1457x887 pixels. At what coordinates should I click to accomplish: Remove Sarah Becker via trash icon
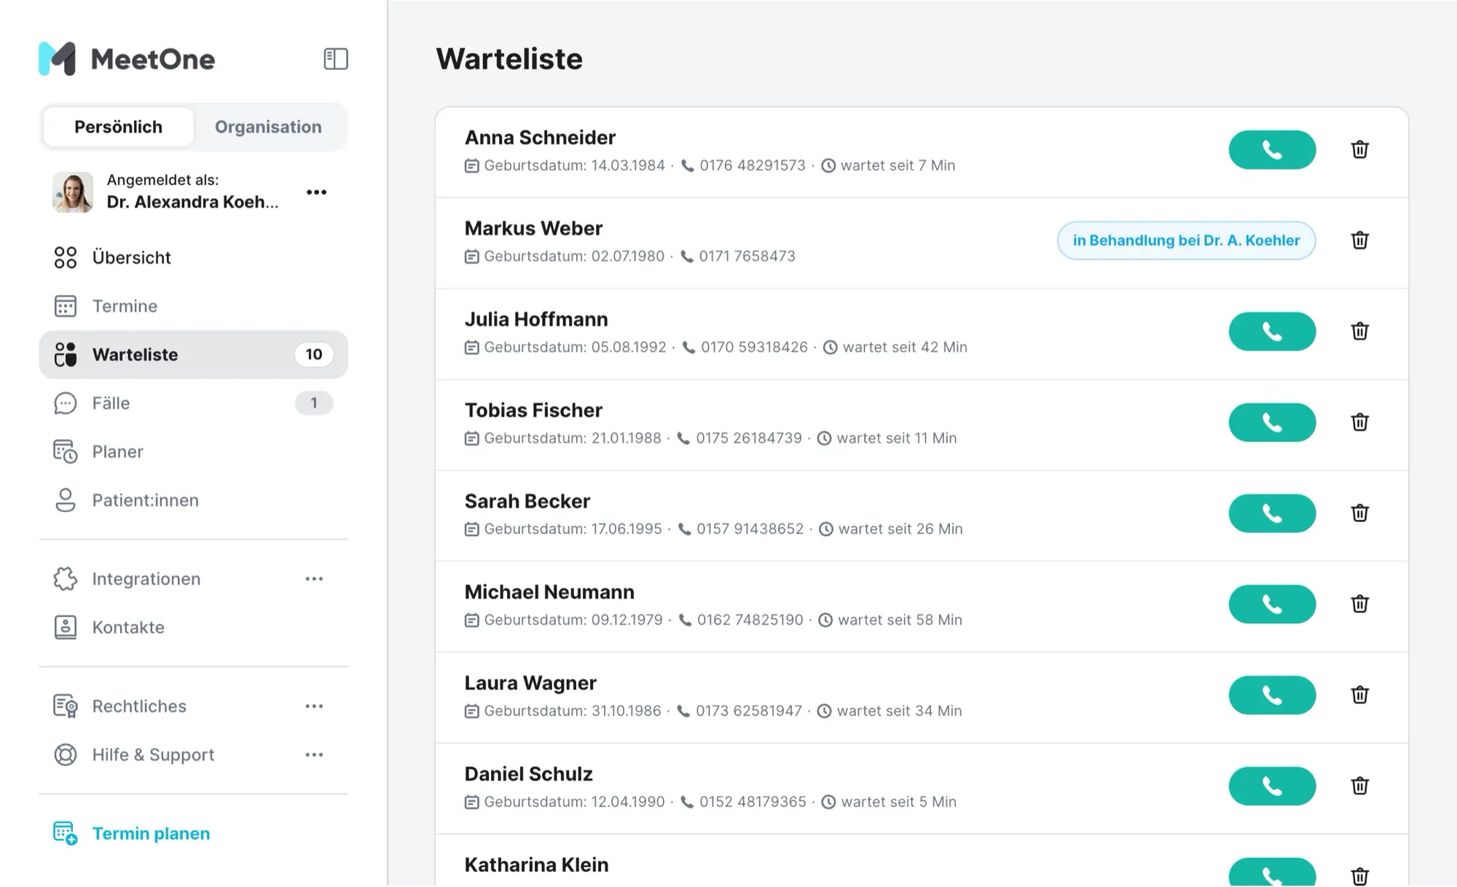tap(1359, 513)
